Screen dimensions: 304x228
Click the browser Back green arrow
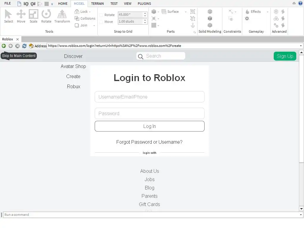[4, 46]
